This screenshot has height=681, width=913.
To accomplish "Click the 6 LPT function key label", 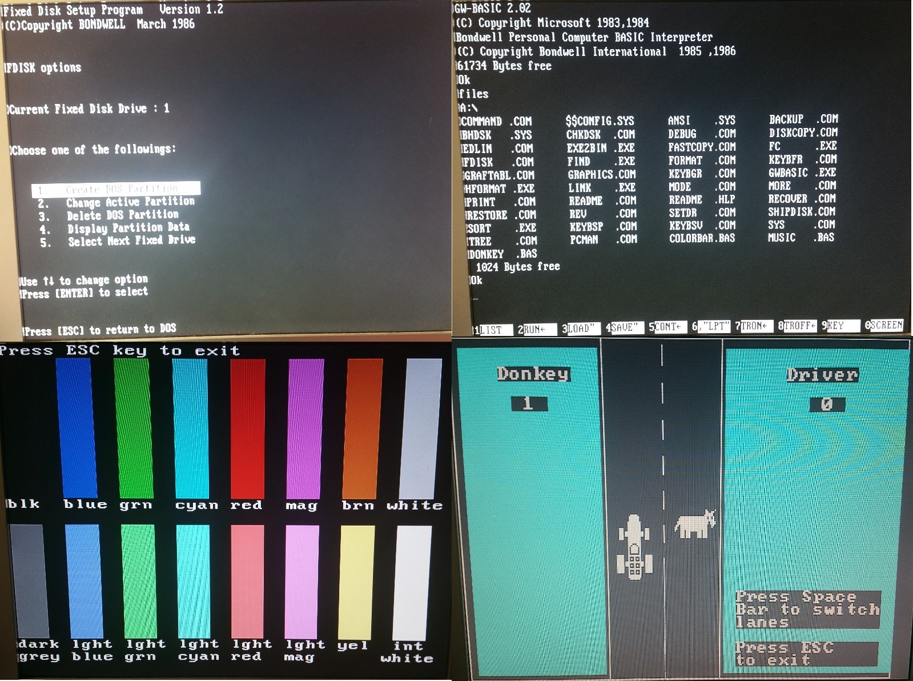I will coord(710,327).
